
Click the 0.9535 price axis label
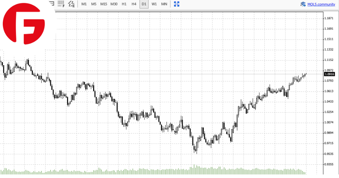click(x=328, y=155)
